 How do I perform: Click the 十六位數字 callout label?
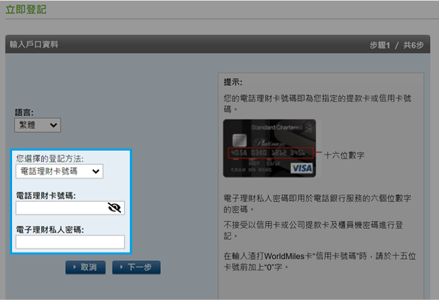[x=344, y=155]
